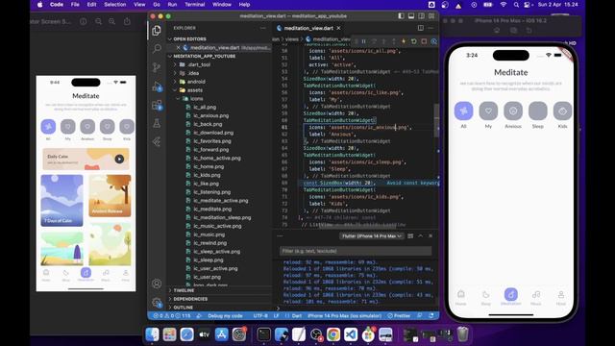The height and width of the screenshot is (346, 615).
Task: Open the View menu in menu bar
Action: [x=139, y=4]
